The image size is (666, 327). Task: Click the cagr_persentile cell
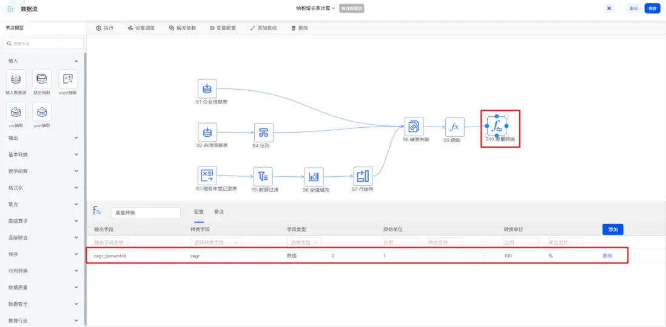click(110, 256)
